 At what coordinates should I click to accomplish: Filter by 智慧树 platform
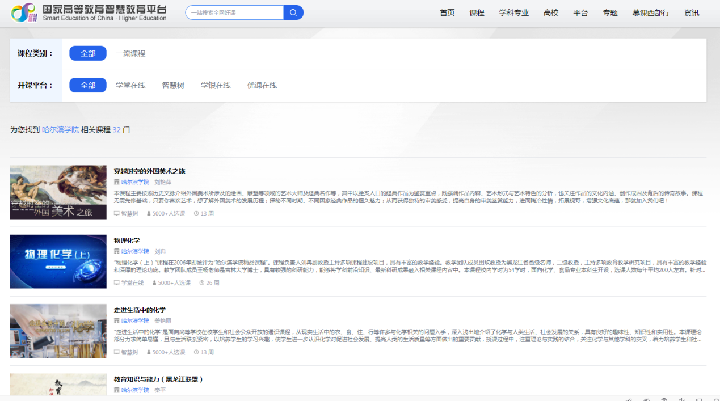pos(173,85)
